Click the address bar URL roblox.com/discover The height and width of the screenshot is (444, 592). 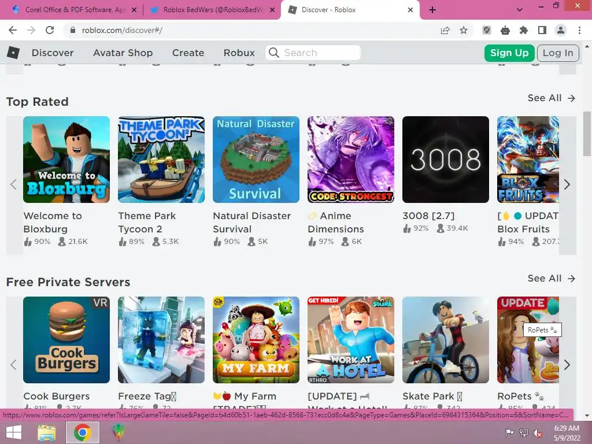tap(122, 30)
